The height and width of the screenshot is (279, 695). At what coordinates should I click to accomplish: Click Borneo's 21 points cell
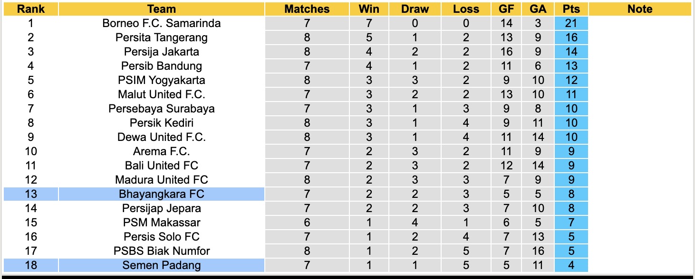571,23
